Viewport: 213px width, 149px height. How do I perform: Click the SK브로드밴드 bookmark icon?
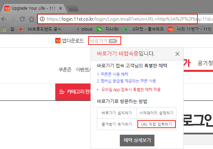click(x=21, y=29)
